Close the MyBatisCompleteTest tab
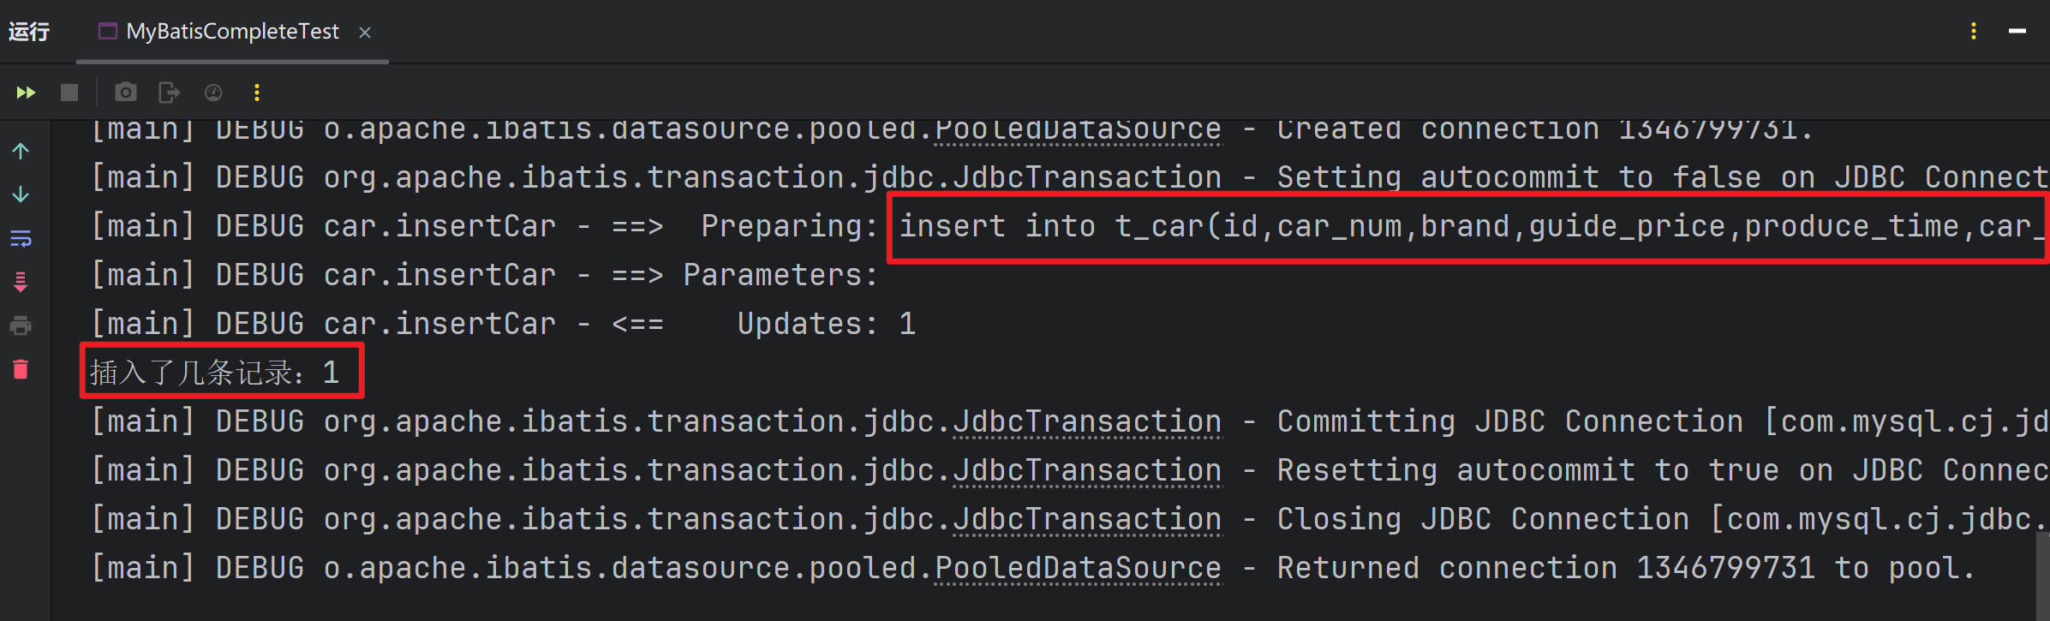This screenshot has height=621, width=2050. click(365, 33)
